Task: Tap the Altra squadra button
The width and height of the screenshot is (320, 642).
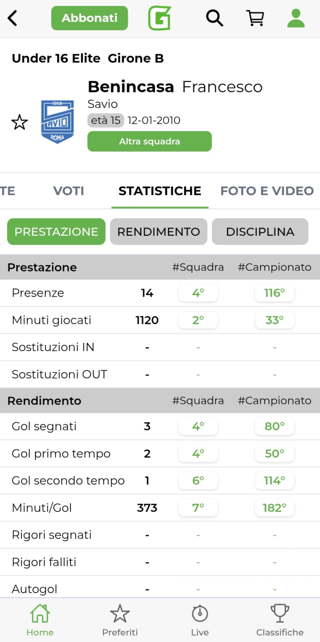Action: click(x=149, y=141)
